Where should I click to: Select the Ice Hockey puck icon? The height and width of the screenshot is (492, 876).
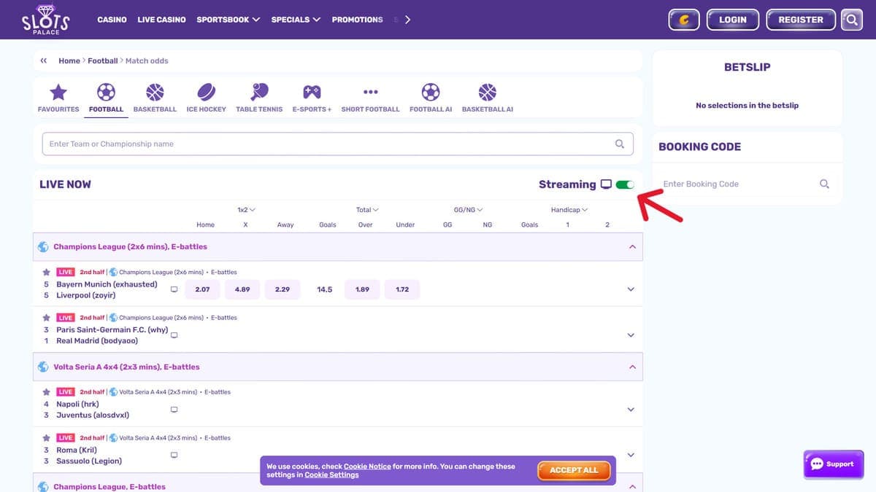click(x=206, y=93)
